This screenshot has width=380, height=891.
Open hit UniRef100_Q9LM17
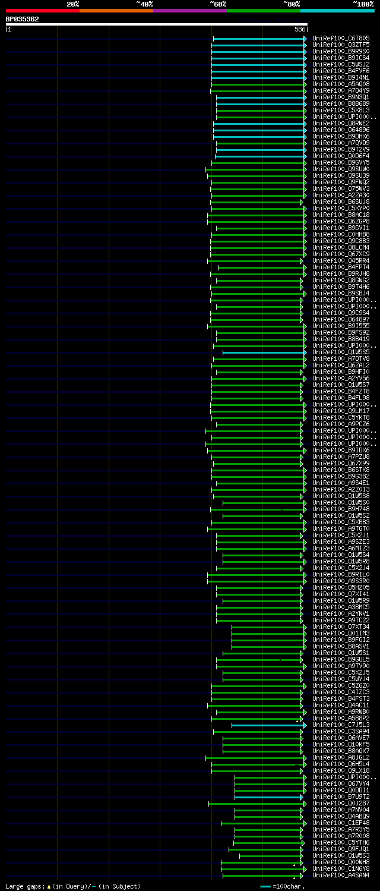pyautogui.click(x=341, y=411)
